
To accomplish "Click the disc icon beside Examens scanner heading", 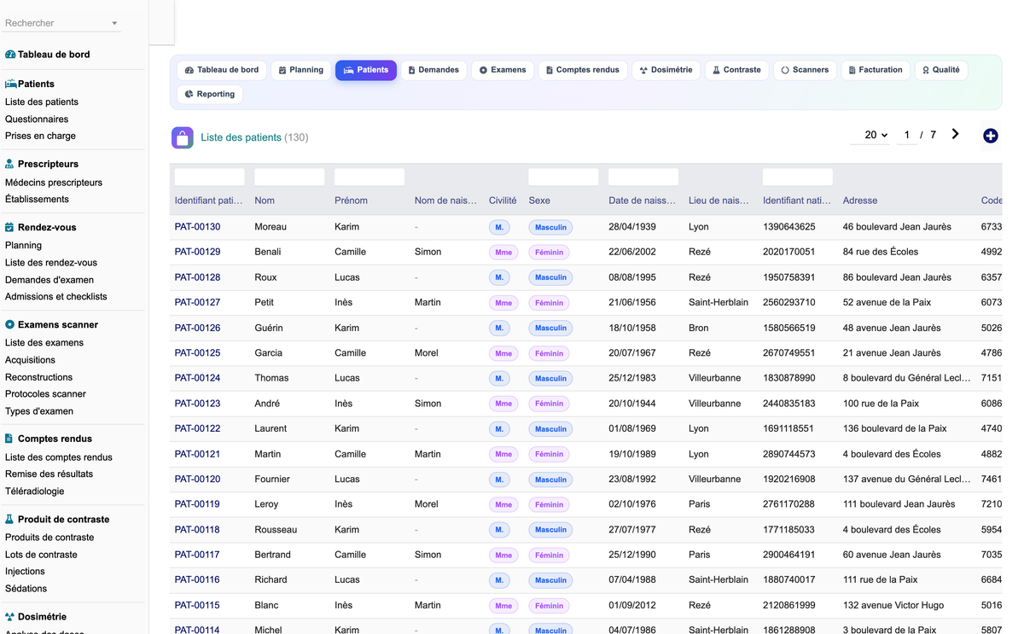I will [10, 325].
